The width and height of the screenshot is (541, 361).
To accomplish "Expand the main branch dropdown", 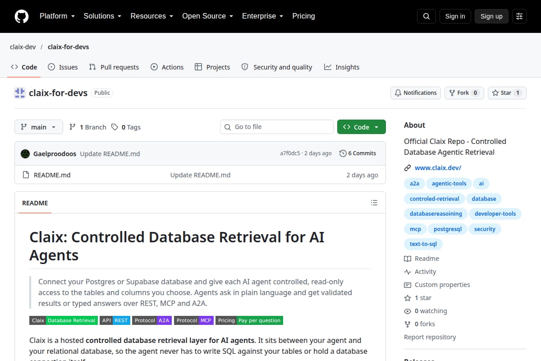I will click(x=39, y=127).
